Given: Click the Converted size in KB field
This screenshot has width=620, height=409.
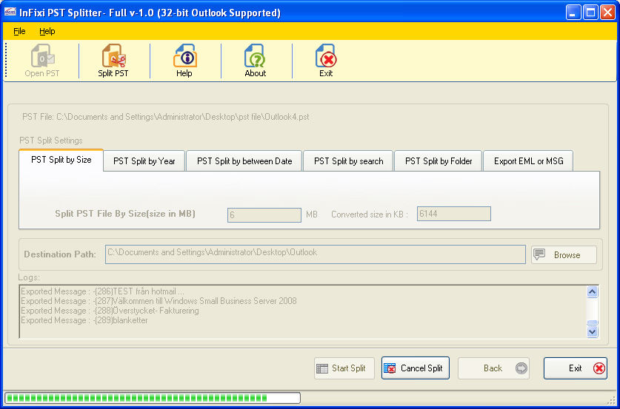Looking at the screenshot, I should pos(454,214).
